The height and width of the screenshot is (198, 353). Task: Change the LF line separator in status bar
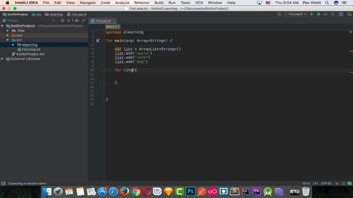(315, 183)
